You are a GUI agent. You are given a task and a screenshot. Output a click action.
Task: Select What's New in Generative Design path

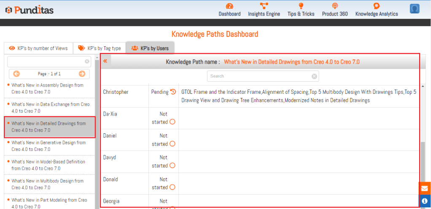pos(47,146)
